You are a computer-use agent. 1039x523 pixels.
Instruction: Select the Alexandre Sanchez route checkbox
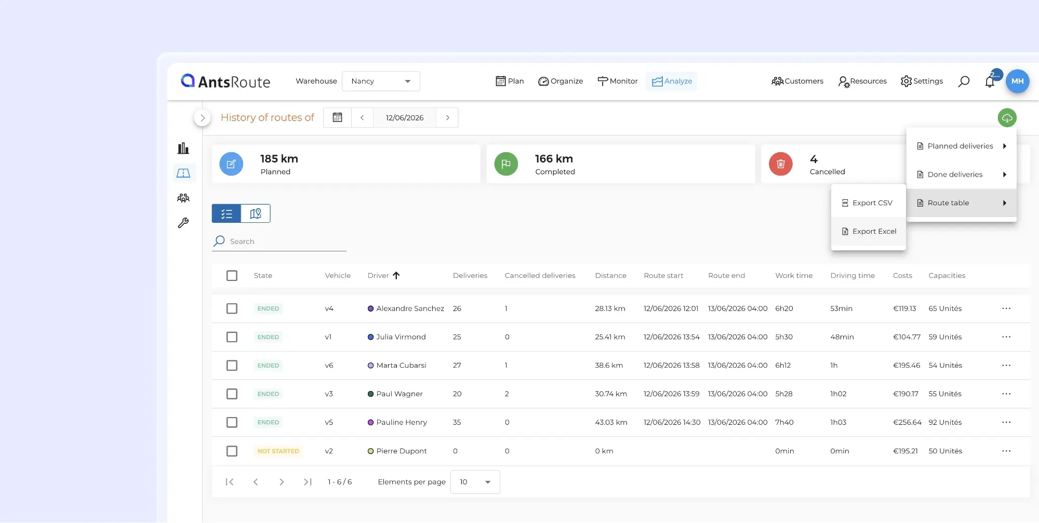click(232, 309)
